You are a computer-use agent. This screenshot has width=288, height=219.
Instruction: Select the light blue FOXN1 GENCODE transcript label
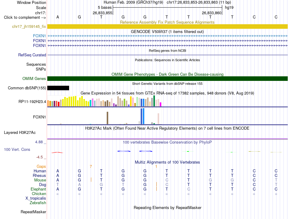(x=39, y=36)
